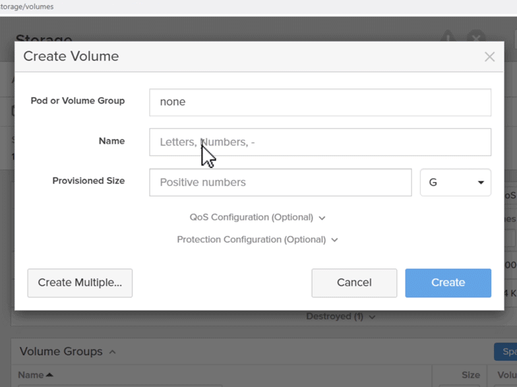
Task: Click the sort arrow next to Name
Action: [x=49, y=375]
